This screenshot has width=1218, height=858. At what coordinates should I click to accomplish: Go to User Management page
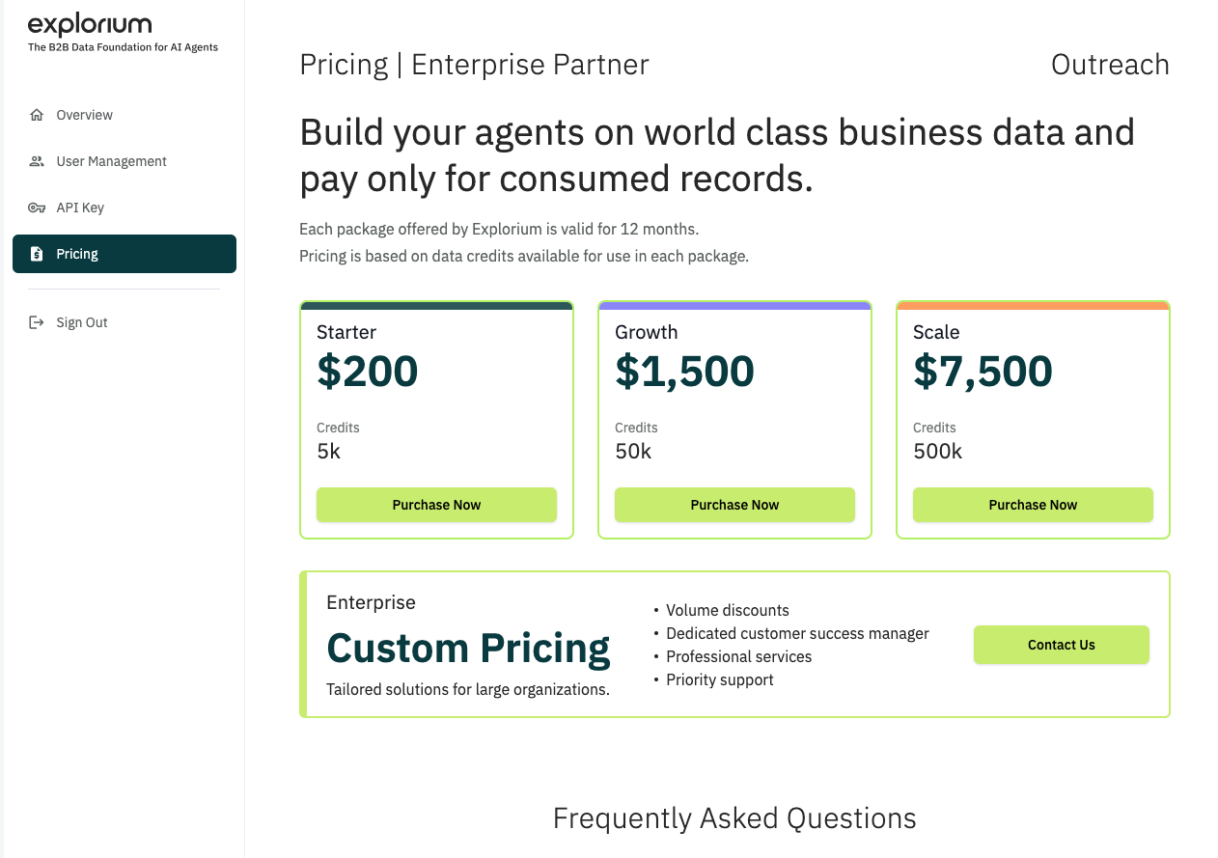(x=111, y=161)
